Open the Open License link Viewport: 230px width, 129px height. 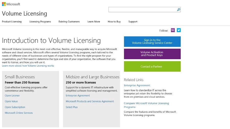coord(12,96)
